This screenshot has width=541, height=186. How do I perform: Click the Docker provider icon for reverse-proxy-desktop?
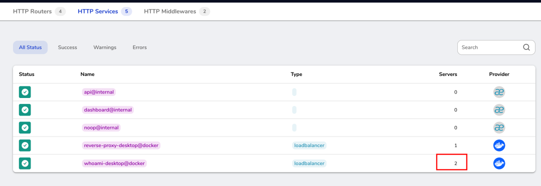pyautogui.click(x=499, y=145)
